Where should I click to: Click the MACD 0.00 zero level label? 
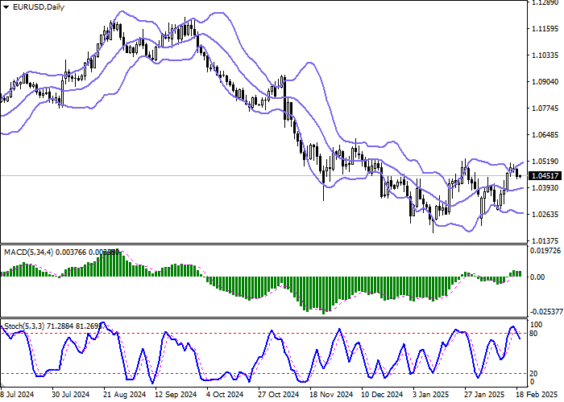click(x=539, y=277)
